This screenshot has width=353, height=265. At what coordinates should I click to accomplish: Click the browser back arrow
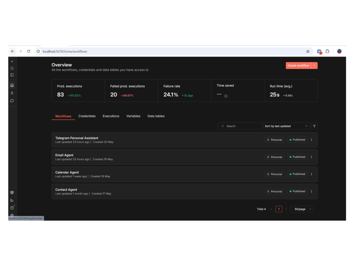click(x=12, y=51)
